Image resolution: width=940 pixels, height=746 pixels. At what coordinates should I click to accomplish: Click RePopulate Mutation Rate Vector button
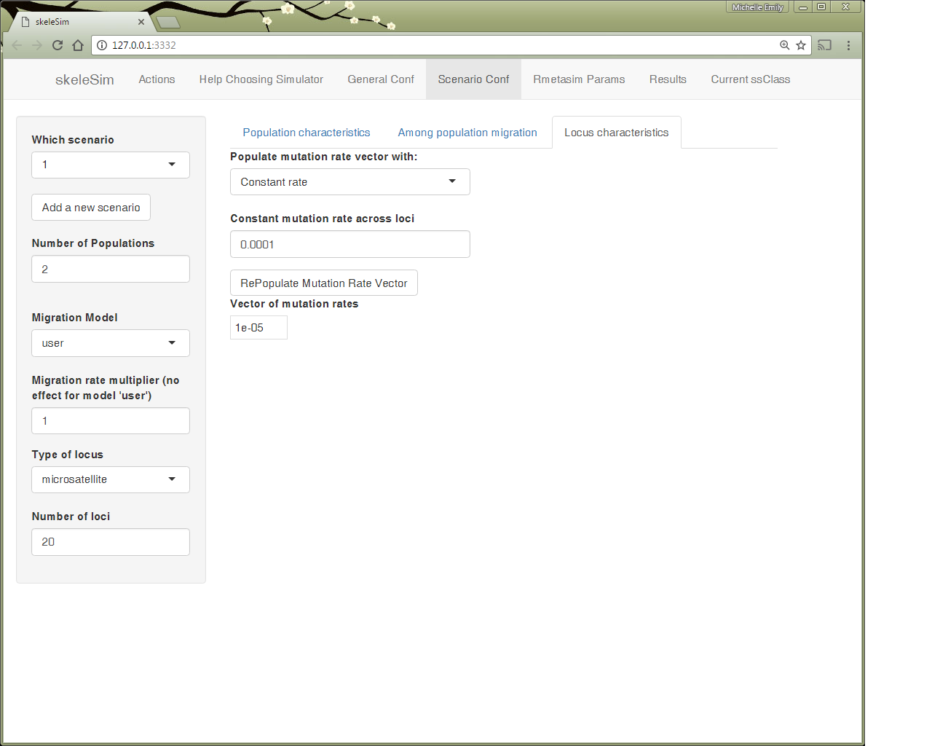coord(324,283)
